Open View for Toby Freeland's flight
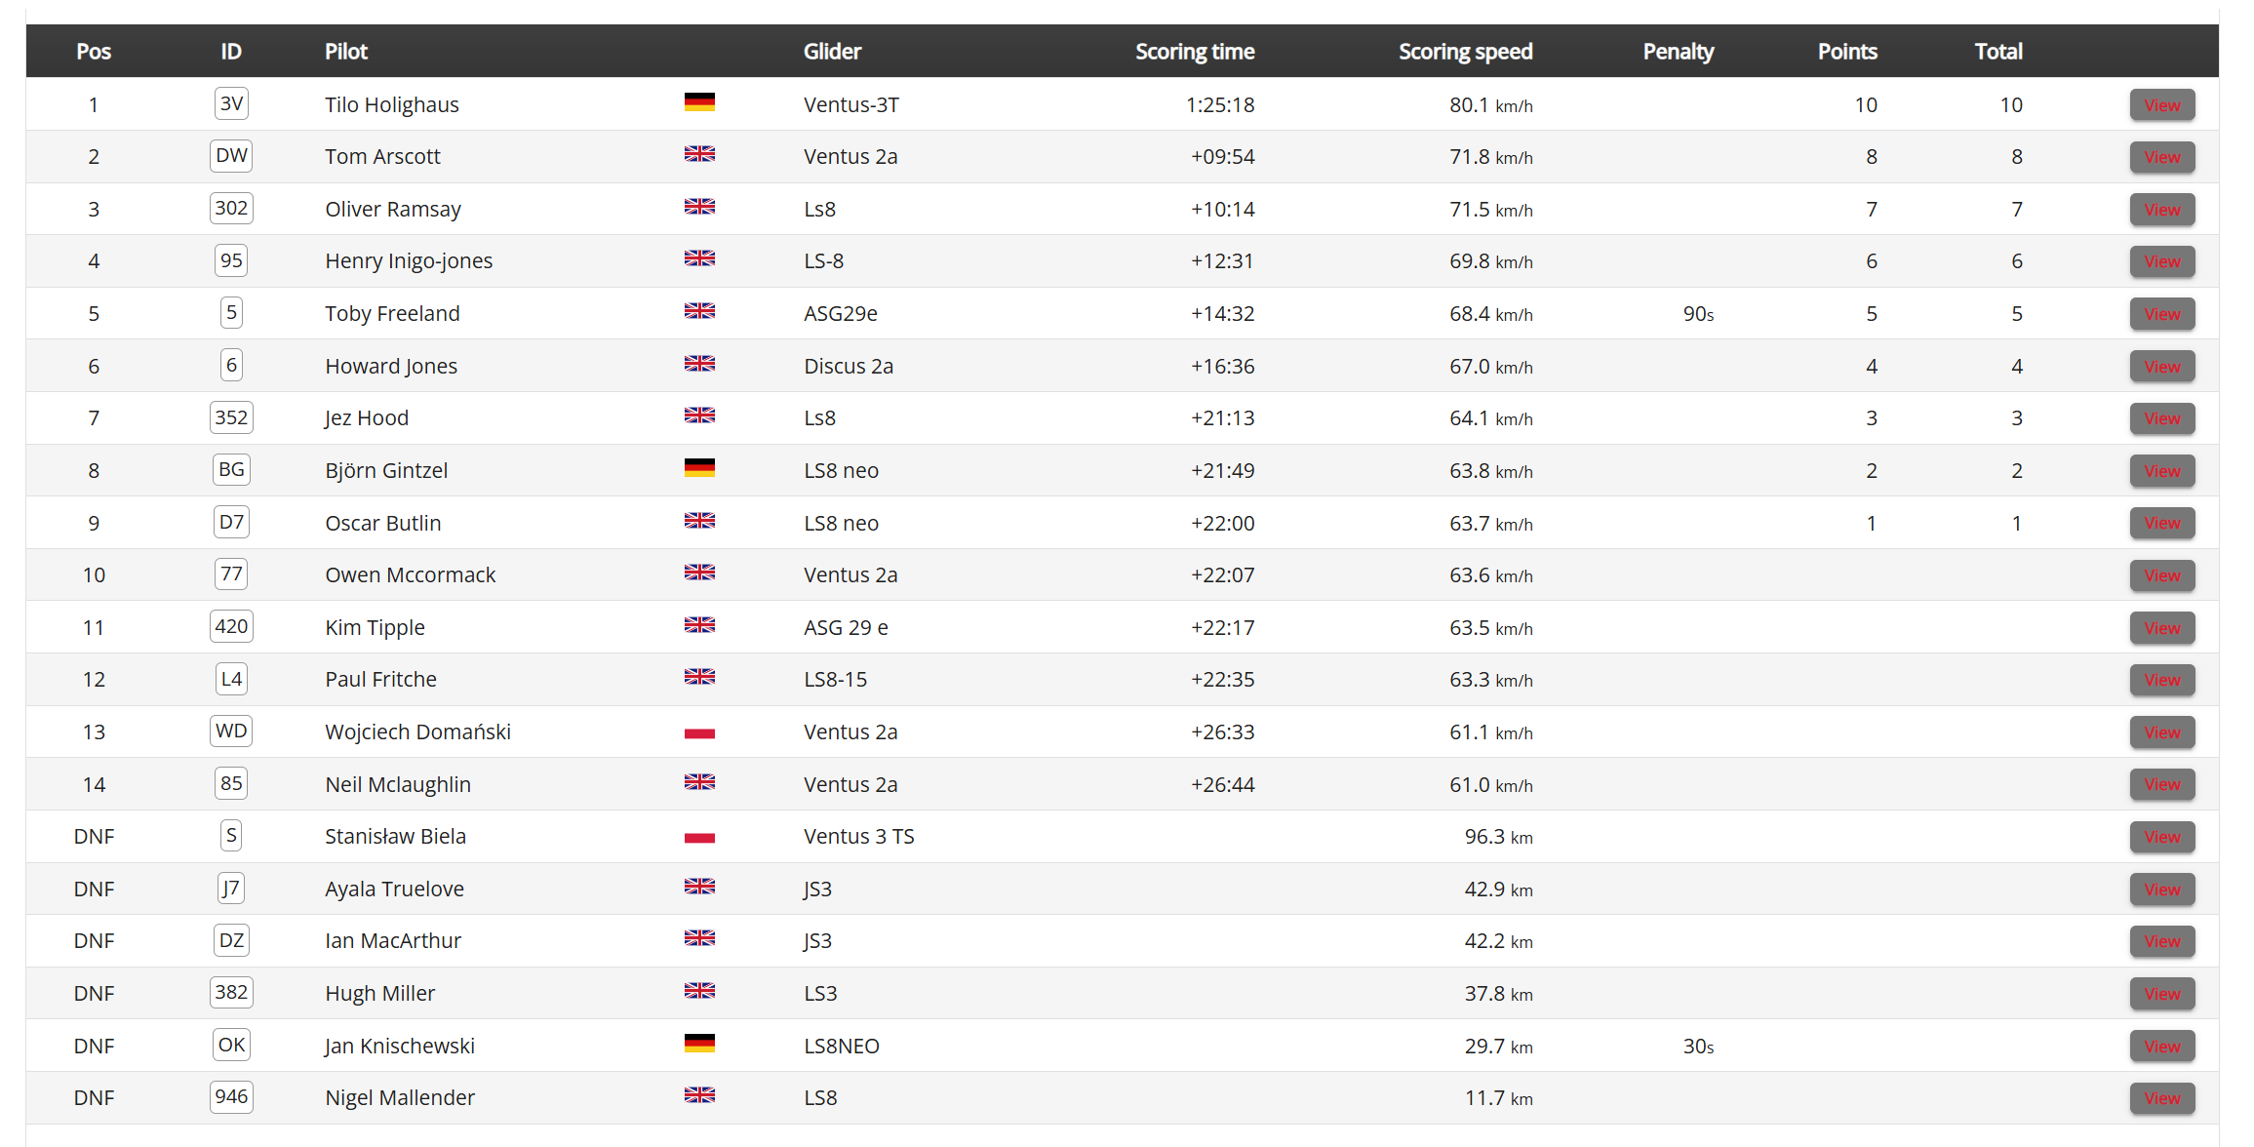The height and width of the screenshot is (1147, 2254). (2162, 314)
